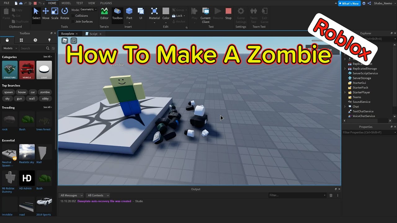The image size is (397, 223).
Task: Expand StarterPlayer in the Explorer
Action: click(x=345, y=92)
